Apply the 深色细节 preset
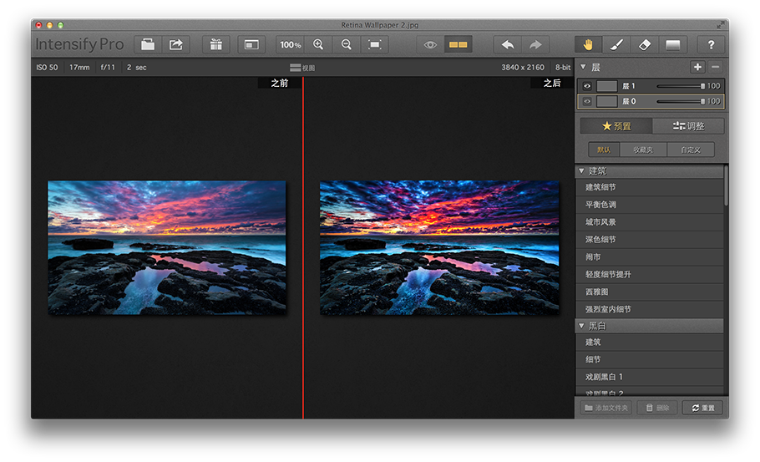Viewport: 760px width, 462px height. point(650,240)
